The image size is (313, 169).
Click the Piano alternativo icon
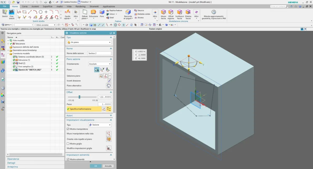tap(109, 86)
